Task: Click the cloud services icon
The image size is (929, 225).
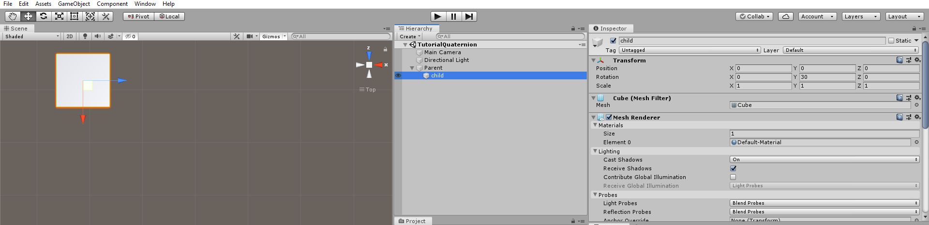Action: tap(786, 16)
